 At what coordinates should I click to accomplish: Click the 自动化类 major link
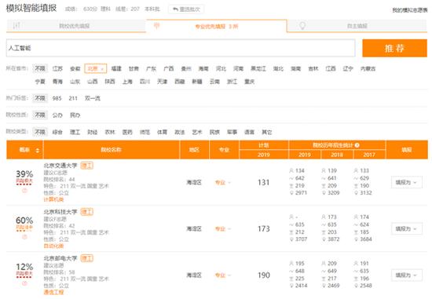coord(53,246)
